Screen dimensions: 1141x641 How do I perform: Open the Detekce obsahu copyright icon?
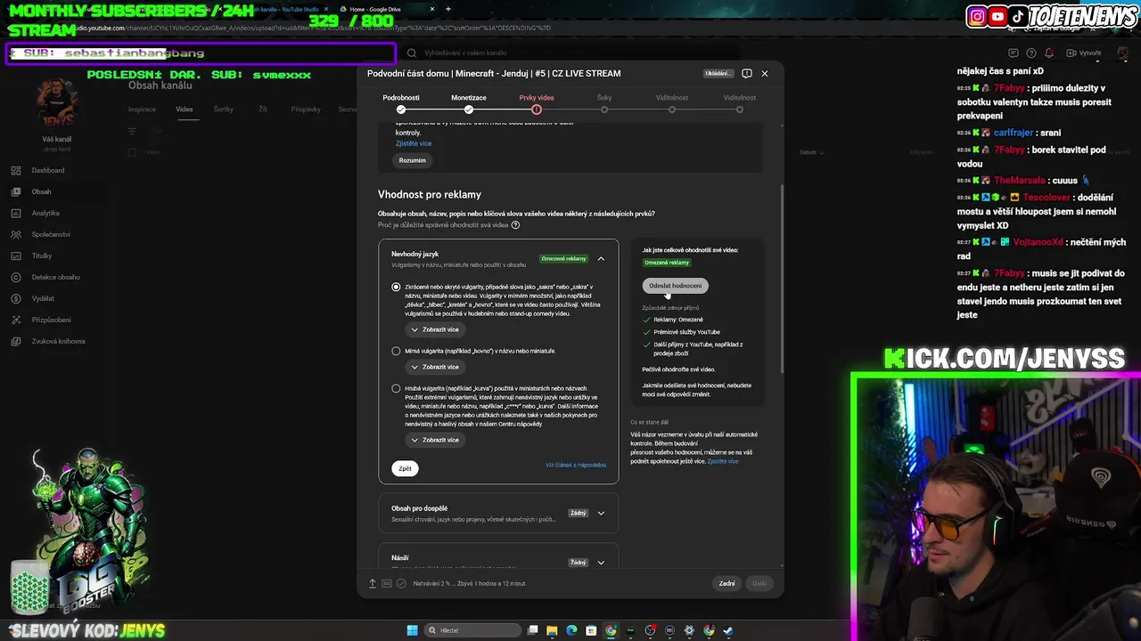(x=16, y=277)
